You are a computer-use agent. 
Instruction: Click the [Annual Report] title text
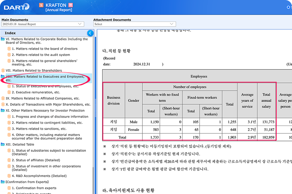click(59, 10)
